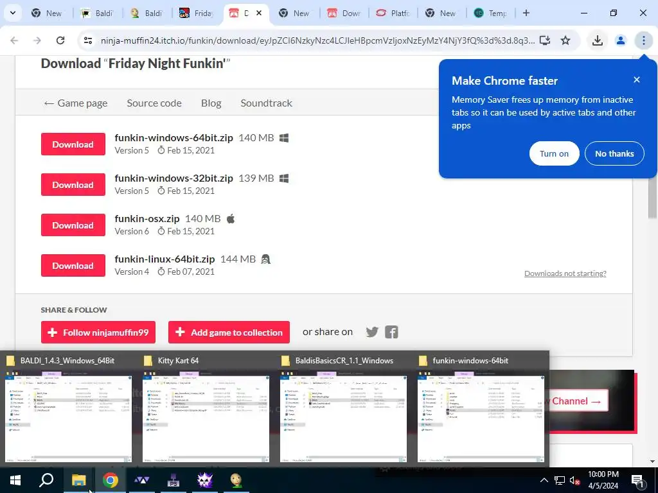Click Chrome taskbar icon
Viewport: 658px width, 493px height.
110,480
